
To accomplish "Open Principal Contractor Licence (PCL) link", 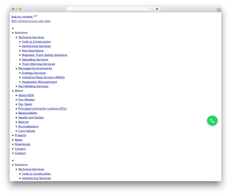I will point(43,108).
